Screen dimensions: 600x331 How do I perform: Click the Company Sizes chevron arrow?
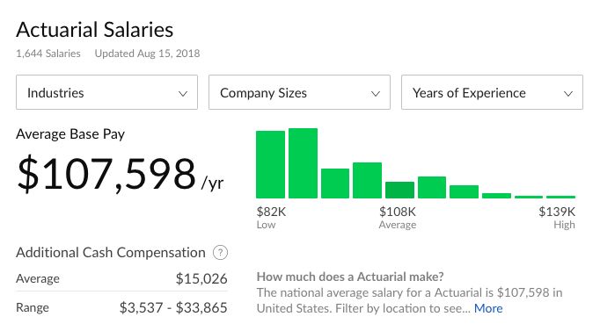click(376, 94)
